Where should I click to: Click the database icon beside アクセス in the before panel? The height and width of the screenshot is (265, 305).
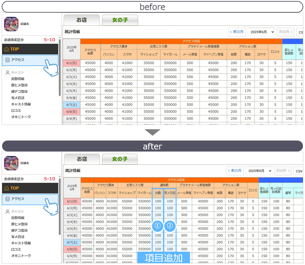[8, 60]
